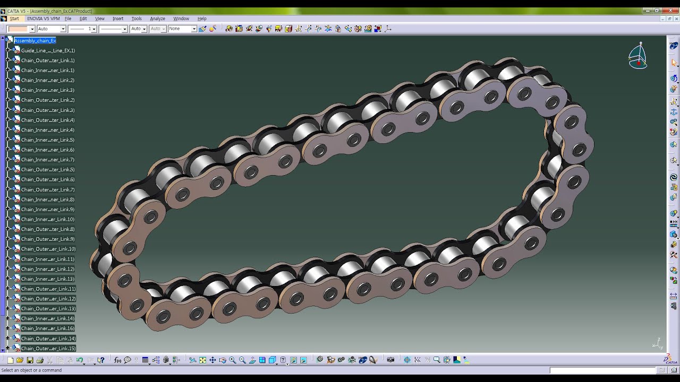This screenshot has height=382, width=680.
Task: Click the Hide/Show icon
Action: pos(293,360)
